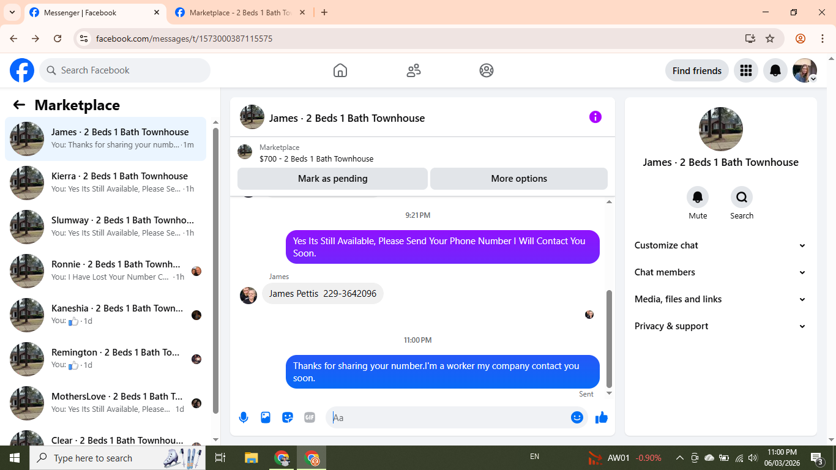The height and width of the screenshot is (470, 836).
Task: Click the listing thumbnail in the right panel
Action: click(x=721, y=129)
